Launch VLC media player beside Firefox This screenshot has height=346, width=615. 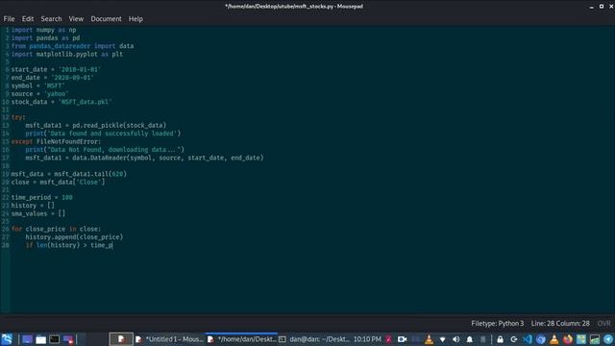click(554, 339)
